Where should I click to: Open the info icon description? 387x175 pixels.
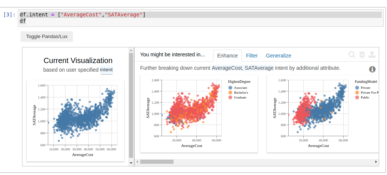coord(372,69)
